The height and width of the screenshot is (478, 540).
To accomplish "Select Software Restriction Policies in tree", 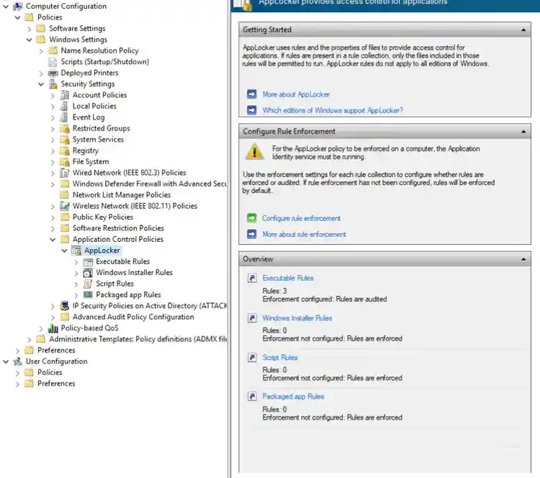I will point(118,229).
